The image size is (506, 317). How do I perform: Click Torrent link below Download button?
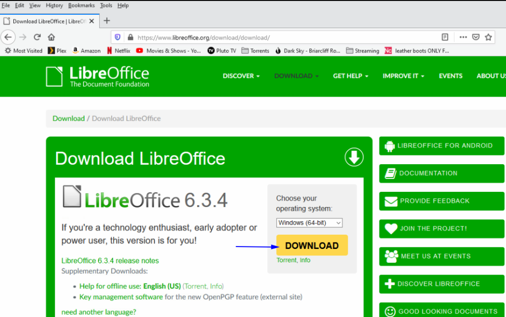287,260
